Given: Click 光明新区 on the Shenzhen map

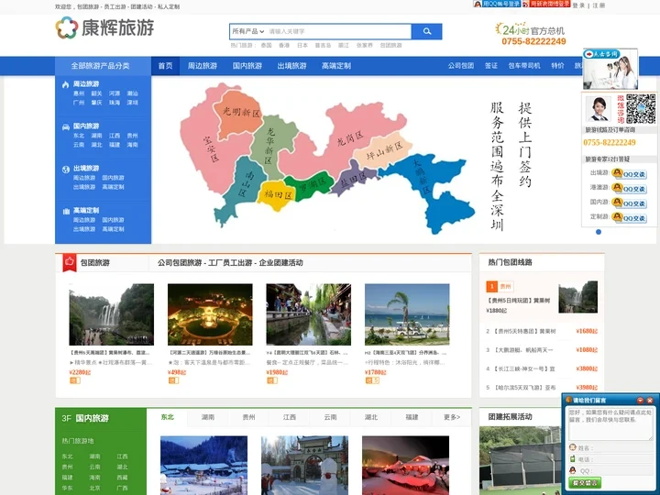Looking at the screenshot, I should tap(240, 114).
